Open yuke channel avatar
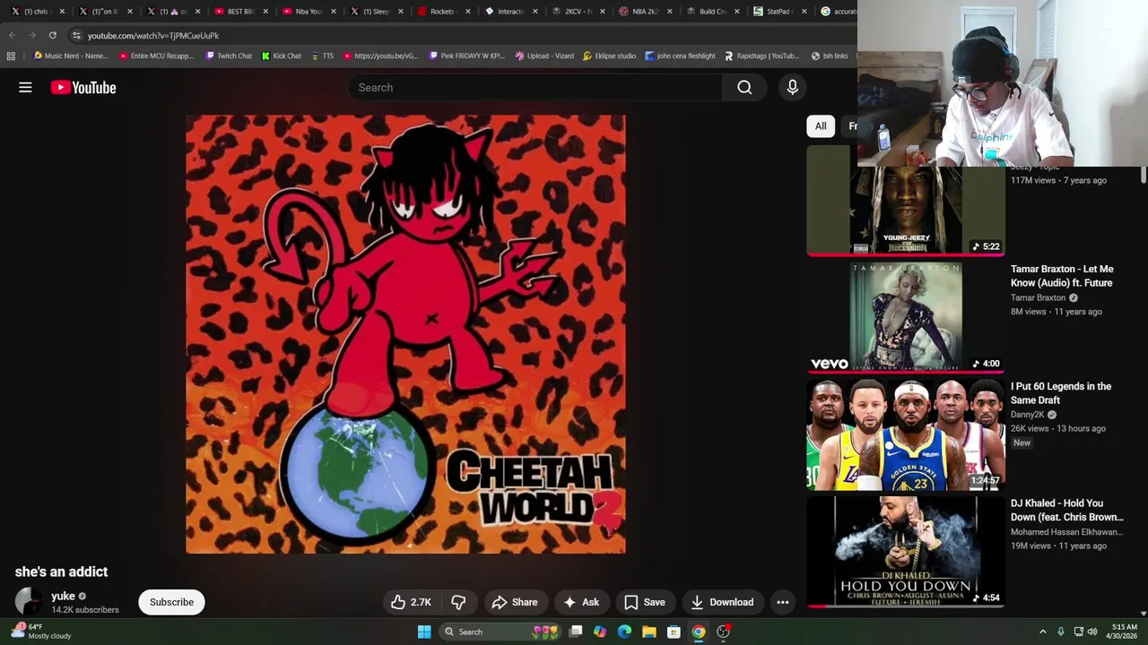 coord(29,602)
